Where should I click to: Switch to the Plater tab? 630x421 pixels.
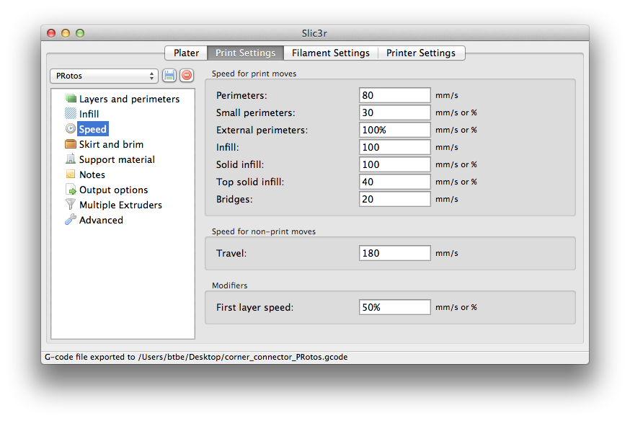pos(186,53)
